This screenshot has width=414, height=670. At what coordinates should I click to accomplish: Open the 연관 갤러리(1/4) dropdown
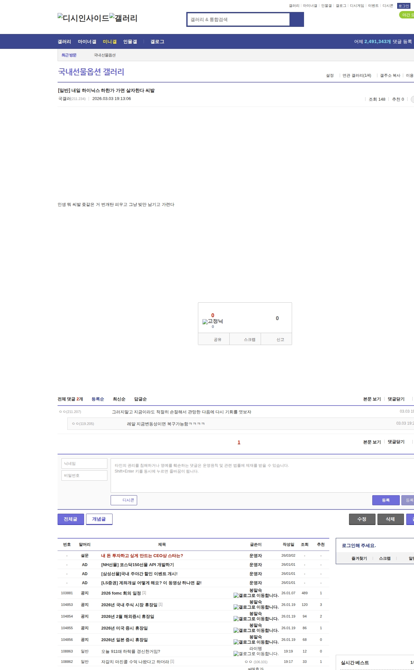click(x=357, y=75)
